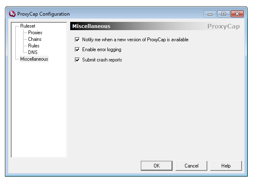Viewport: 256px width, 184px height.
Task: Close the ProxyCap Configuration window
Action: click(x=237, y=14)
